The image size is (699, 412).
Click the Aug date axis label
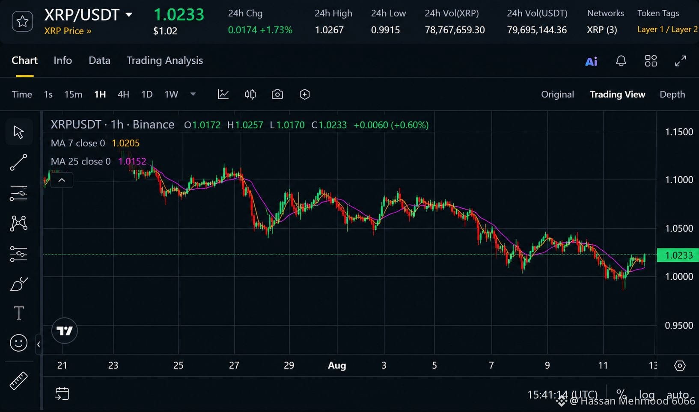point(337,365)
